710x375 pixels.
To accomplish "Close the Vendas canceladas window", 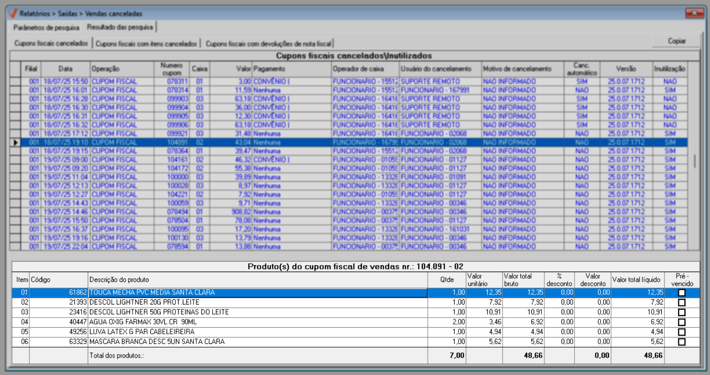I will pos(694,13).
